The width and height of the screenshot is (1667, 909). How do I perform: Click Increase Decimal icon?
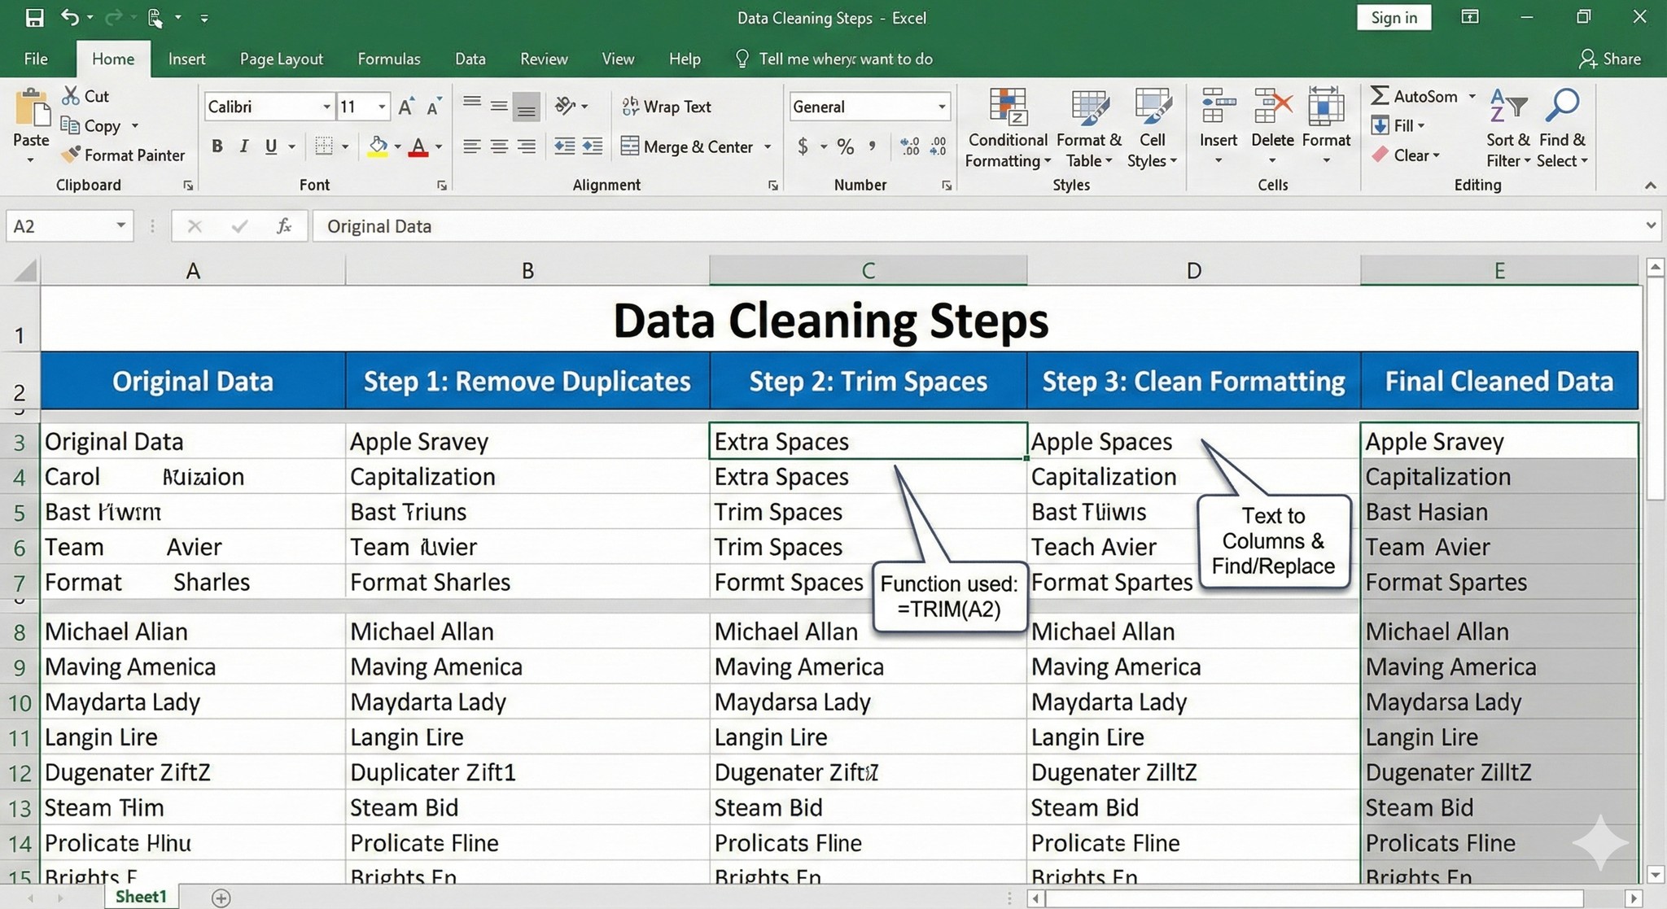pos(910,146)
